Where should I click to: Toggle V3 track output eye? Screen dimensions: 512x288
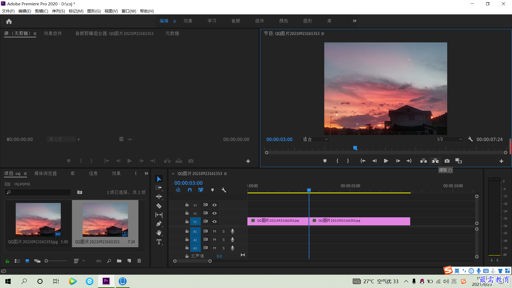[214, 205]
